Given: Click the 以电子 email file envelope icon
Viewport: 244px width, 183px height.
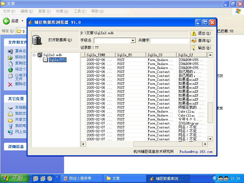Looking at the screenshot, I should (x=10, y=76).
